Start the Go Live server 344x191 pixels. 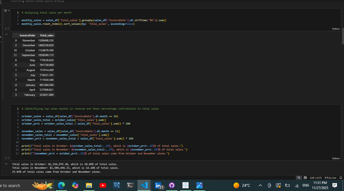click(330, 178)
